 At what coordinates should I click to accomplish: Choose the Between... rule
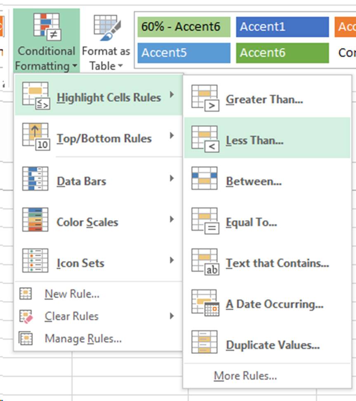coord(267,178)
